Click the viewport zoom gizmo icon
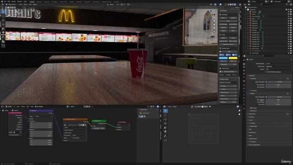Screen dimensions: 293x165 point(214,21)
